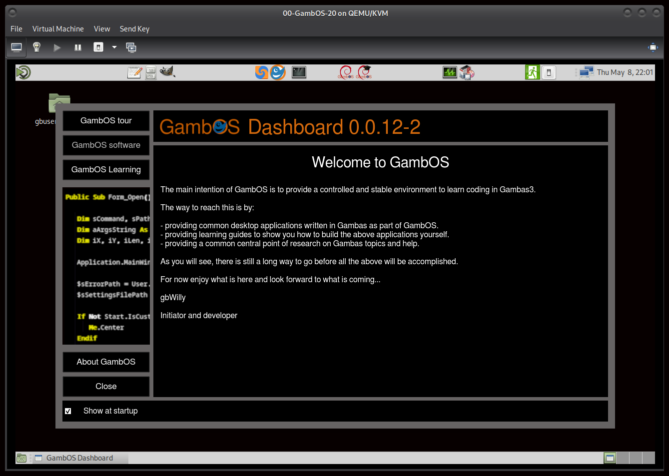Screen dimensions: 669x476
Task: Open the file cabinet icon in panel
Action: point(151,73)
